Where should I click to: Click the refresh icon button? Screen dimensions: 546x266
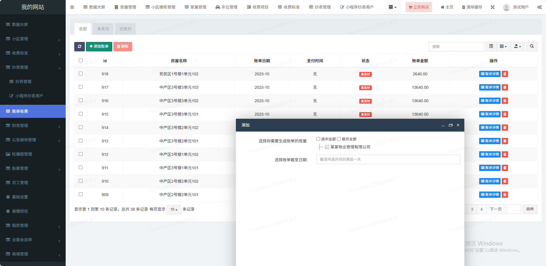click(x=79, y=47)
